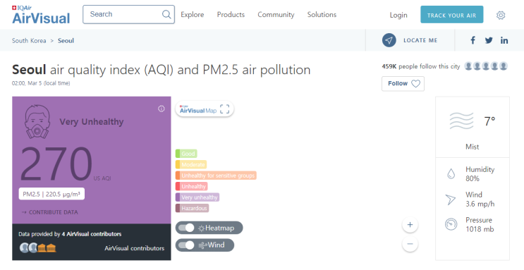Image resolution: width=524 pixels, height=270 pixels.
Task: Click the LOCATE ME label
Action: click(420, 40)
